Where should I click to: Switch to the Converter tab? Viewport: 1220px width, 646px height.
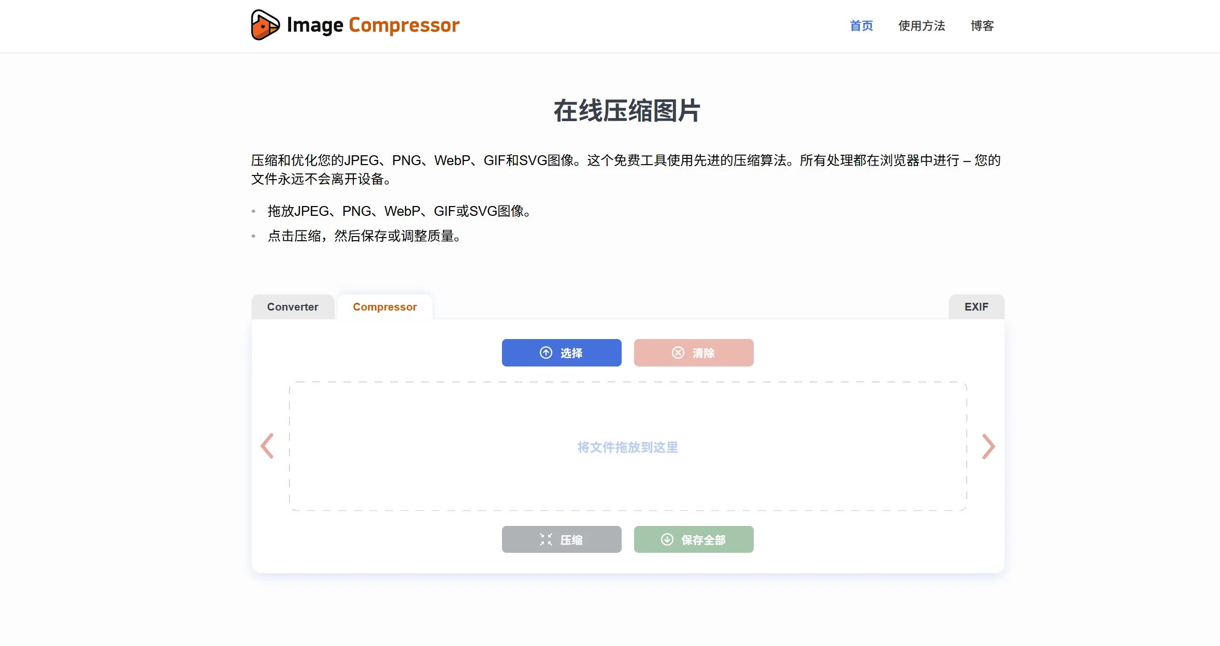pos(293,307)
